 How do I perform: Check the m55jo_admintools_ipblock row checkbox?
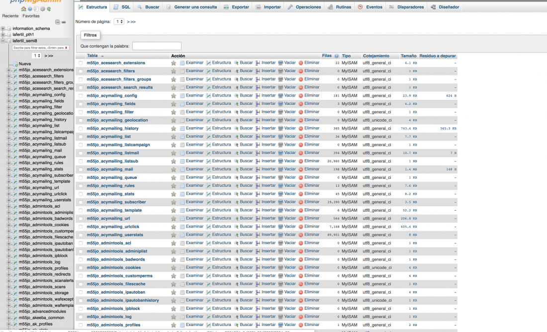tap(81, 309)
